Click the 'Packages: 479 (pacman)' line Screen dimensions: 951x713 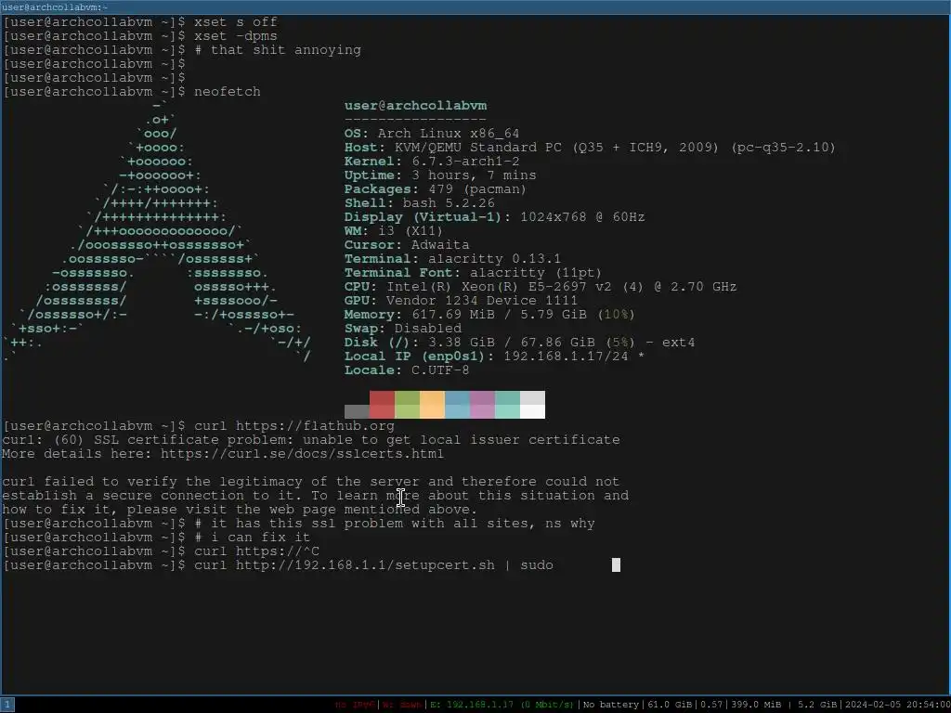[436, 189]
